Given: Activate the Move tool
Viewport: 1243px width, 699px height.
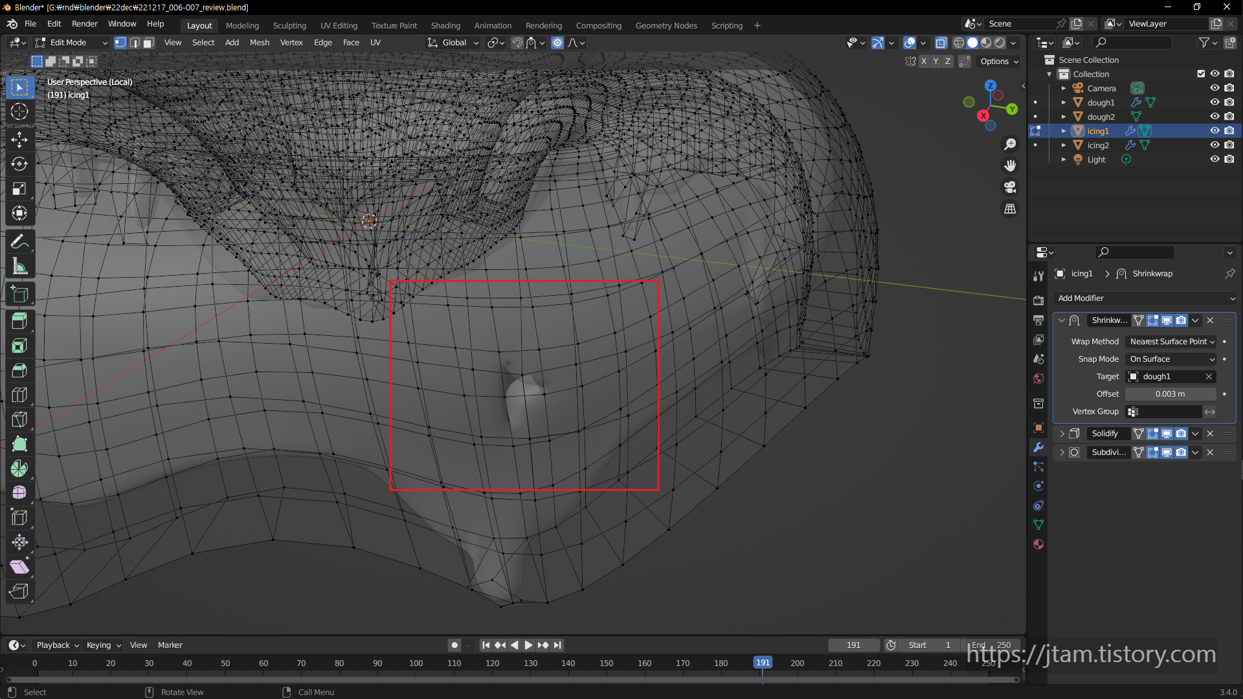Looking at the screenshot, I should point(19,139).
